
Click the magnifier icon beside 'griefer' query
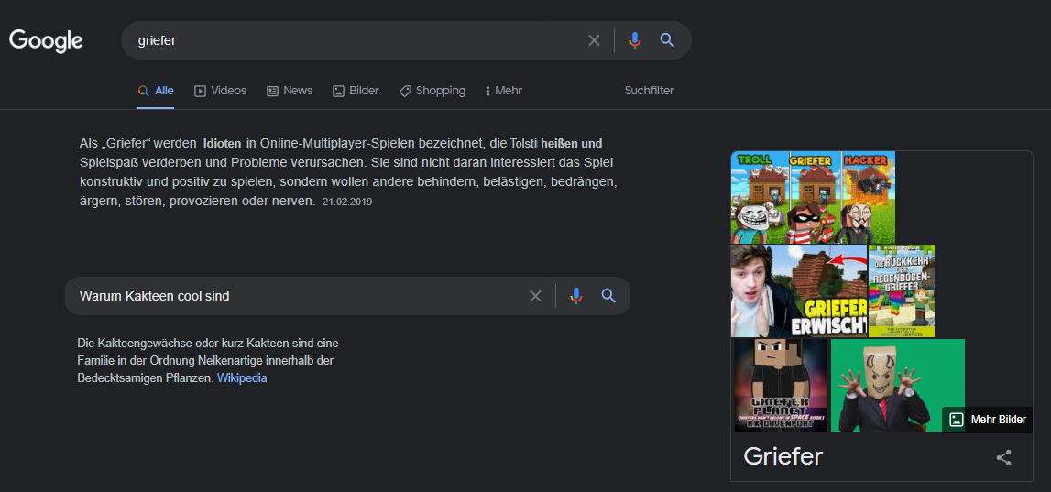click(667, 40)
